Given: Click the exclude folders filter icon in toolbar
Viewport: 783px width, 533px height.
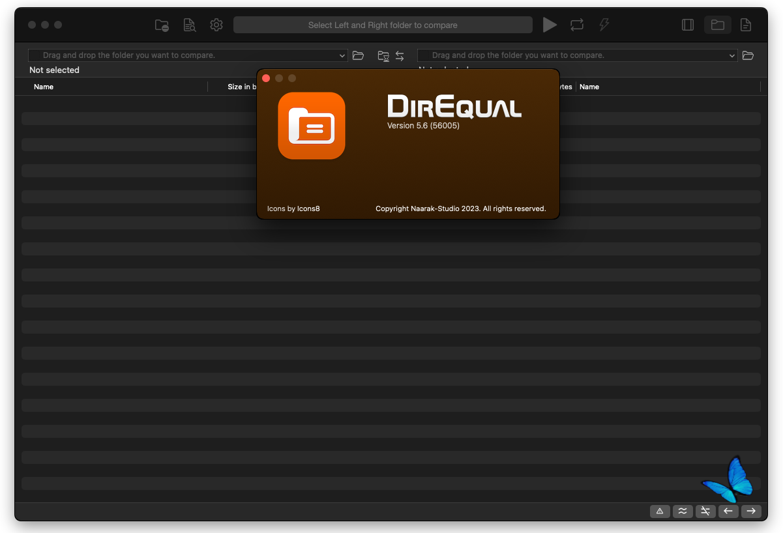Looking at the screenshot, I should (162, 25).
